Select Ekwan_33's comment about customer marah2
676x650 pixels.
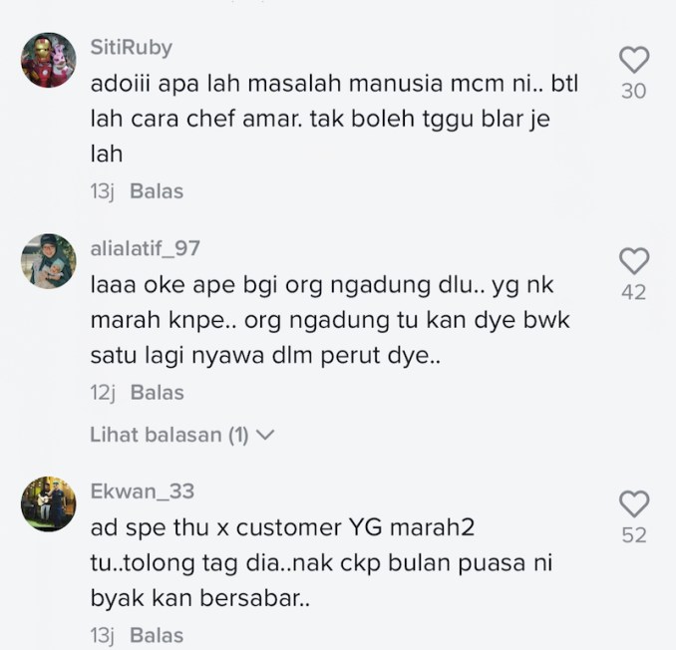321,563
